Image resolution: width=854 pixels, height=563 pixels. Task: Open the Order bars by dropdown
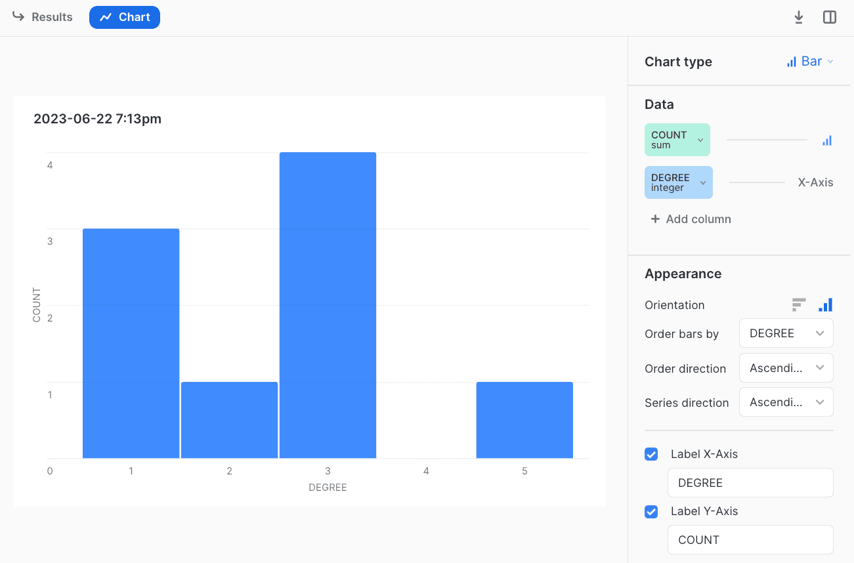[786, 333]
